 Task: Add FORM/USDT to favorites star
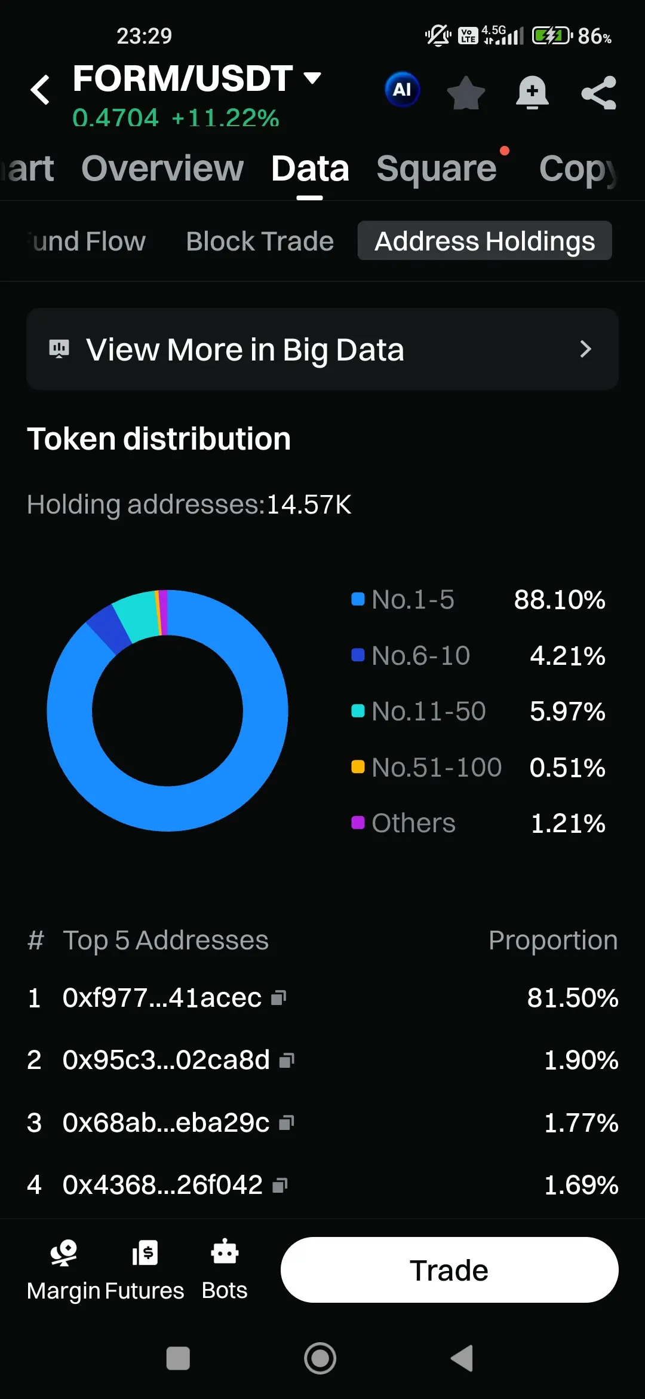click(x=466, y=93)
